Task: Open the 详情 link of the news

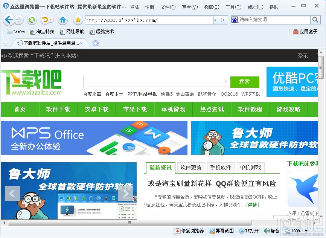Action: pyautogui.click(x=252, y=205)
